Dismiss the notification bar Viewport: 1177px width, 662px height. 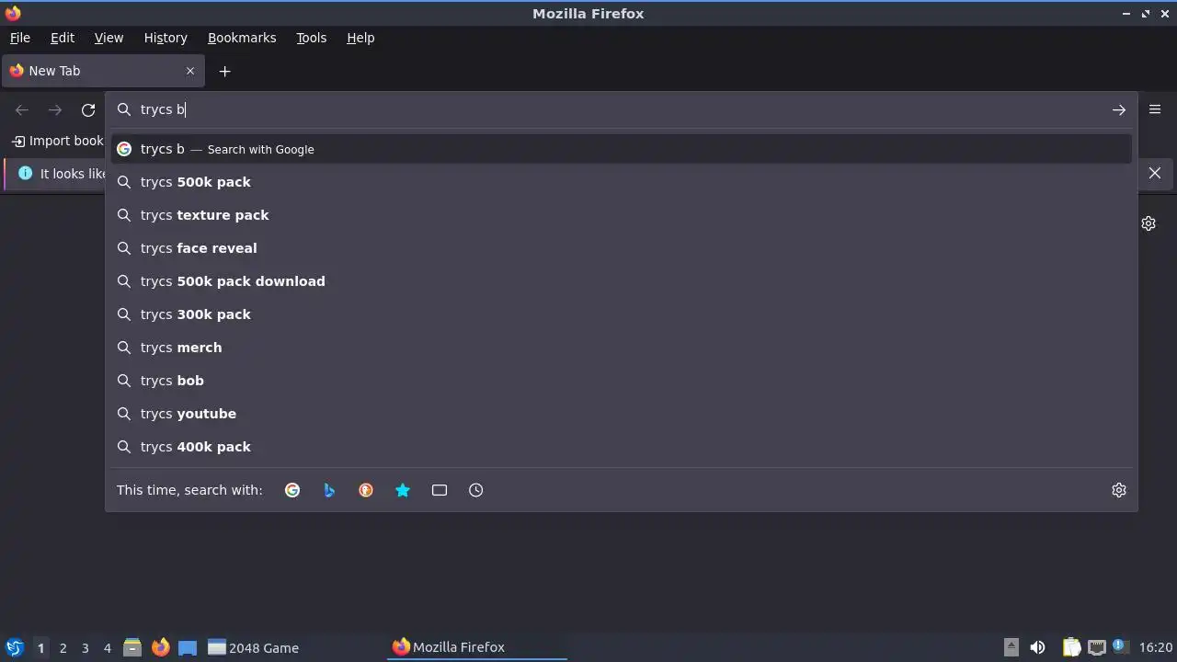[x=1155, y=173]
